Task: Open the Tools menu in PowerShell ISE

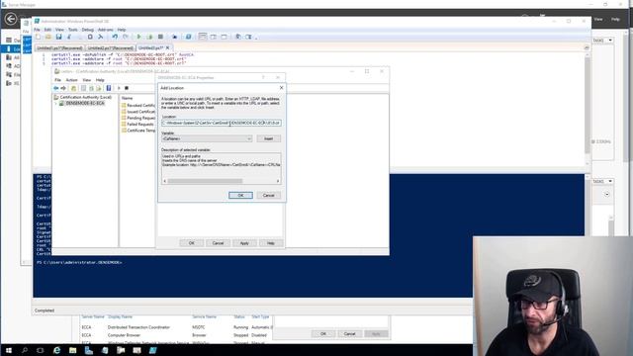Action: (72, 30)
